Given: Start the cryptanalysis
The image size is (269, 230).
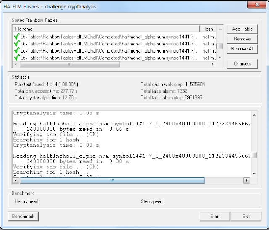Looking at the screenshot, I should [215, 216].
